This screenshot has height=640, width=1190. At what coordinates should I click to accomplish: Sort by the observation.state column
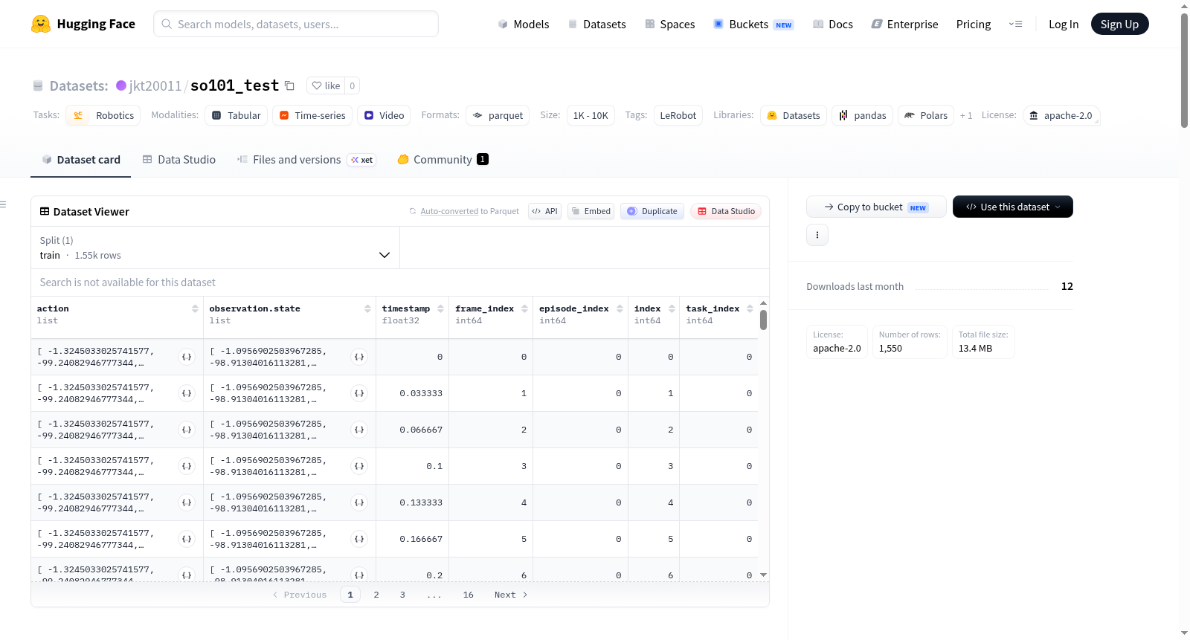(367, 308)
